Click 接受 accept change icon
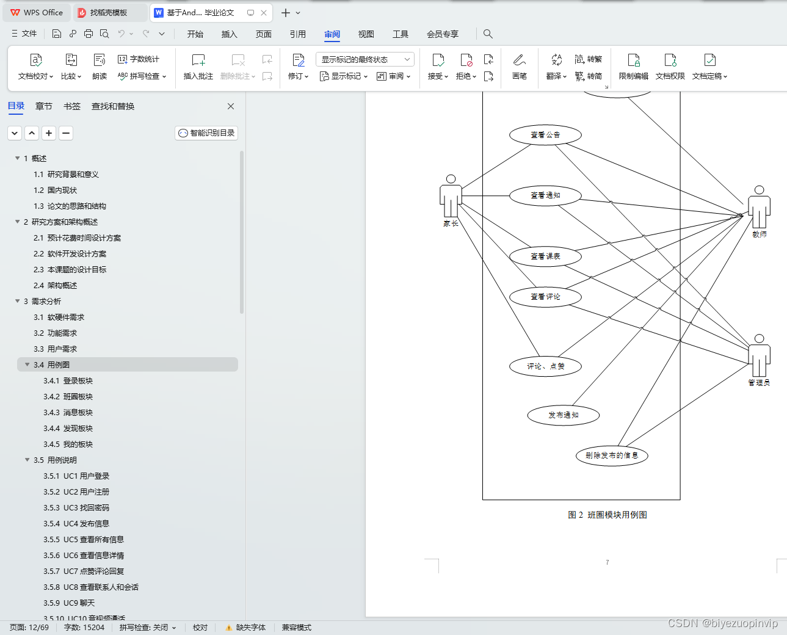The image size is (787, 635). click(x=438, y=60)
